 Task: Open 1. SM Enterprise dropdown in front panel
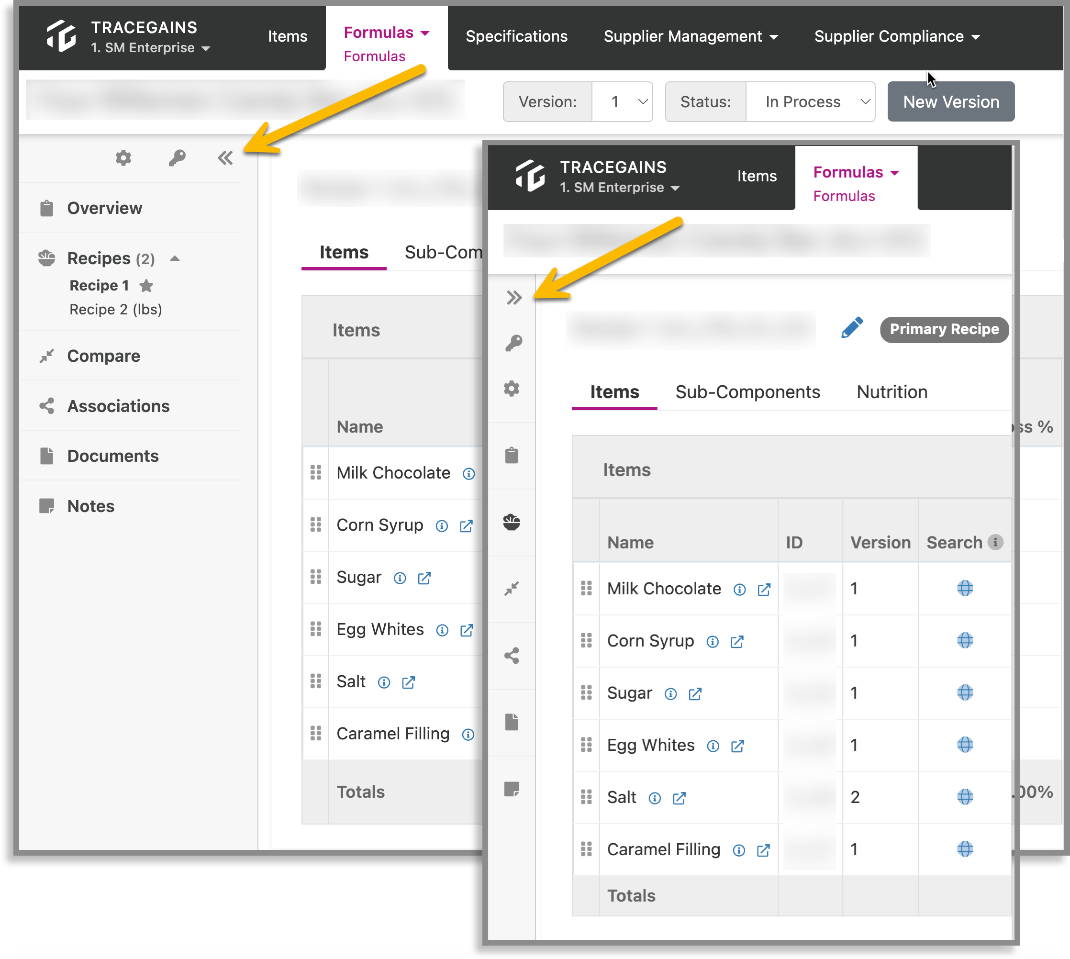tap(620, 187)
